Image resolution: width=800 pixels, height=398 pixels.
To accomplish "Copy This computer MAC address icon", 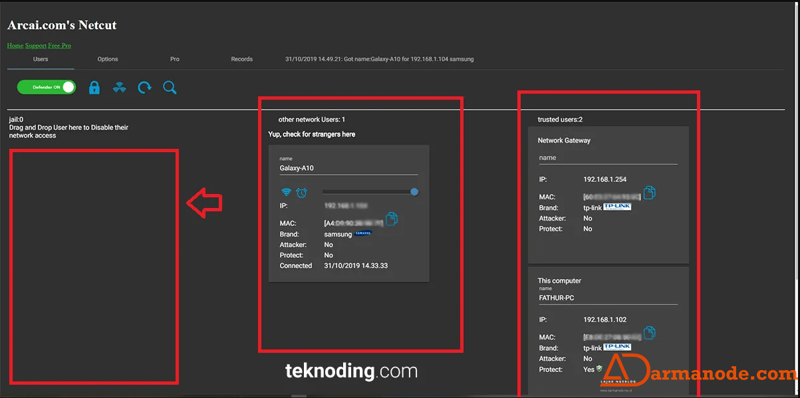I will point(650,333).
